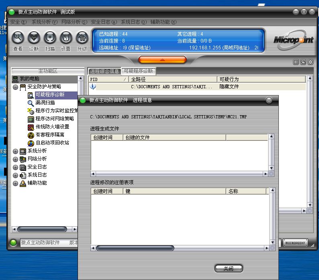Open the 辅助功能(H) menu
Screen dimensions: 319x280
tap(164, 22)
